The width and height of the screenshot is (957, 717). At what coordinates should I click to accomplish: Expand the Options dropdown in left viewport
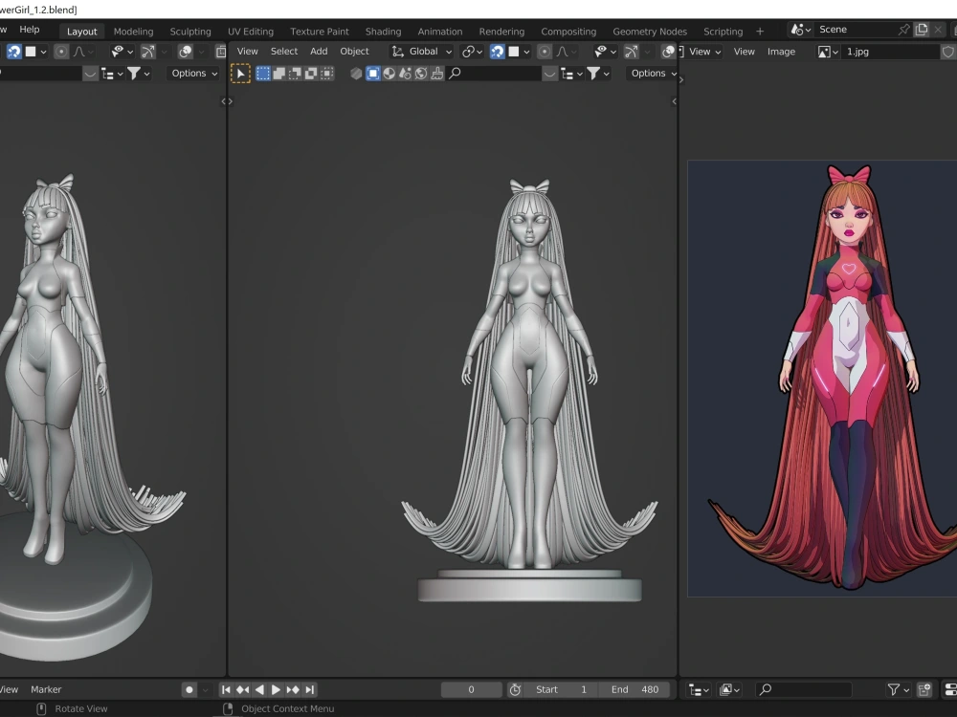tap(194, 74)
